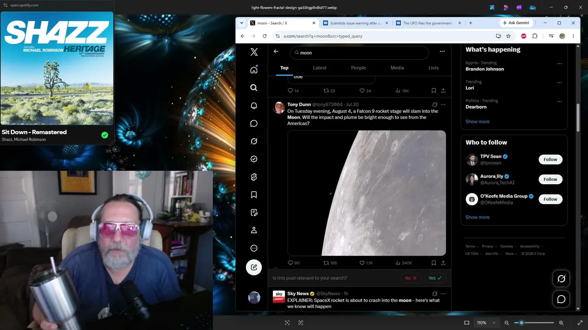Follow Aurora_lily
This screenshot has width=588, height=330.
(x=550, y=179)
